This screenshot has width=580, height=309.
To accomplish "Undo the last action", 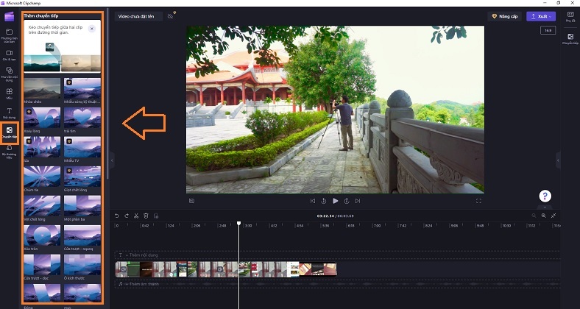I will pyautogui.click(x=117, y=216).
